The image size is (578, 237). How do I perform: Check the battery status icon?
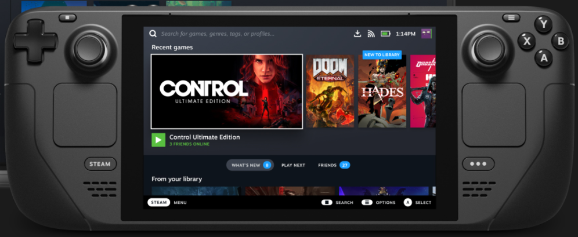pyautogui.click(x=385, y=34)
